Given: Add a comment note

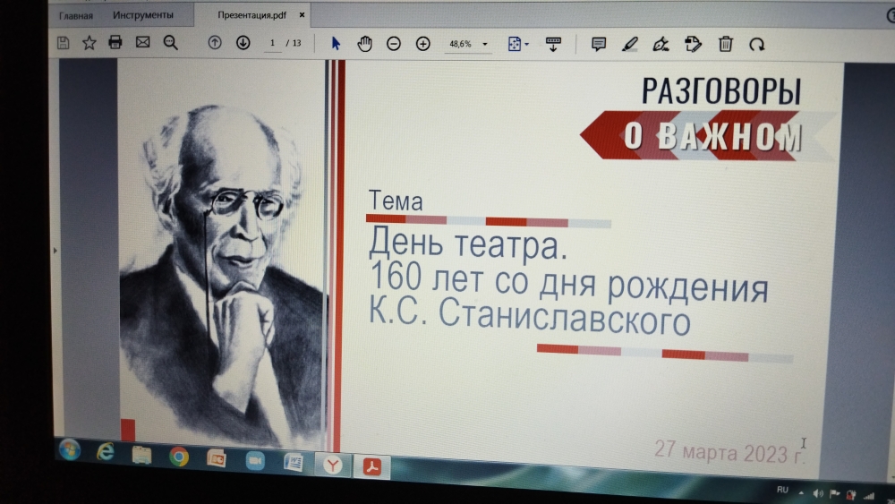Looking at the screenshot, I should 598,44.
